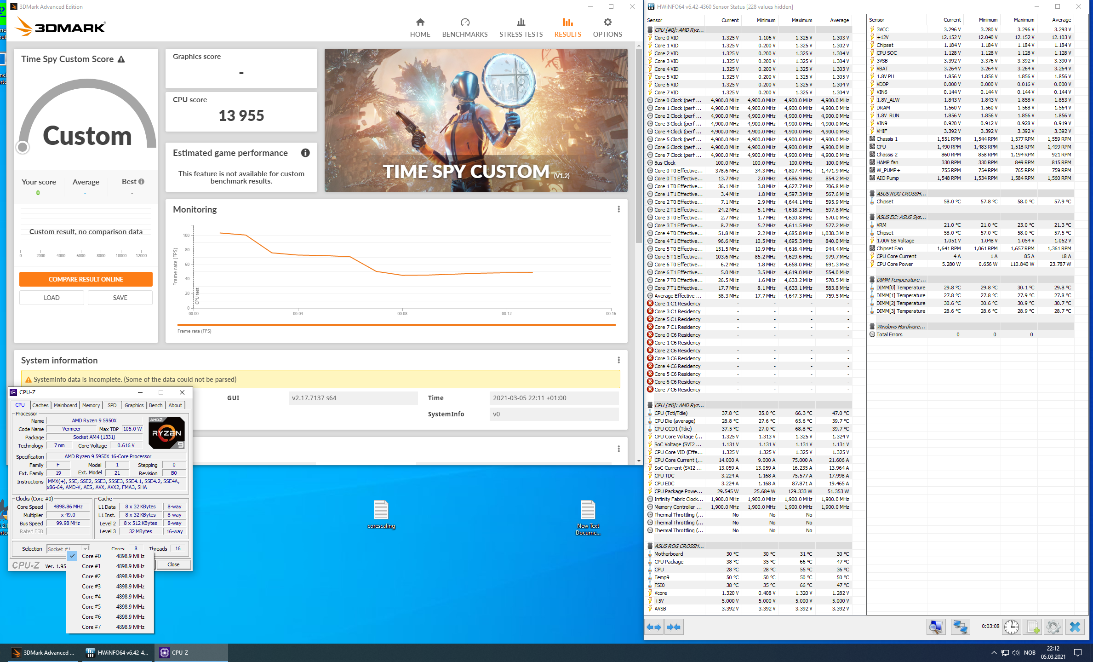Open the taskbar notification center icon
The height and width of the screenshot is (662, 1093).
click(1078, 653)
